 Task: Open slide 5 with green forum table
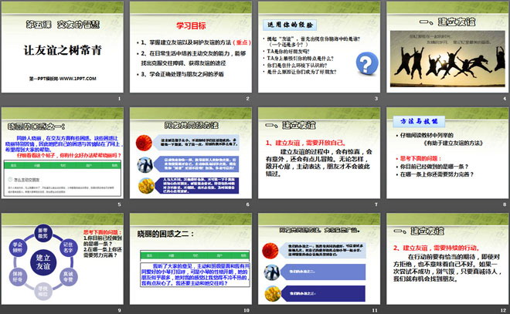(62, 153)
